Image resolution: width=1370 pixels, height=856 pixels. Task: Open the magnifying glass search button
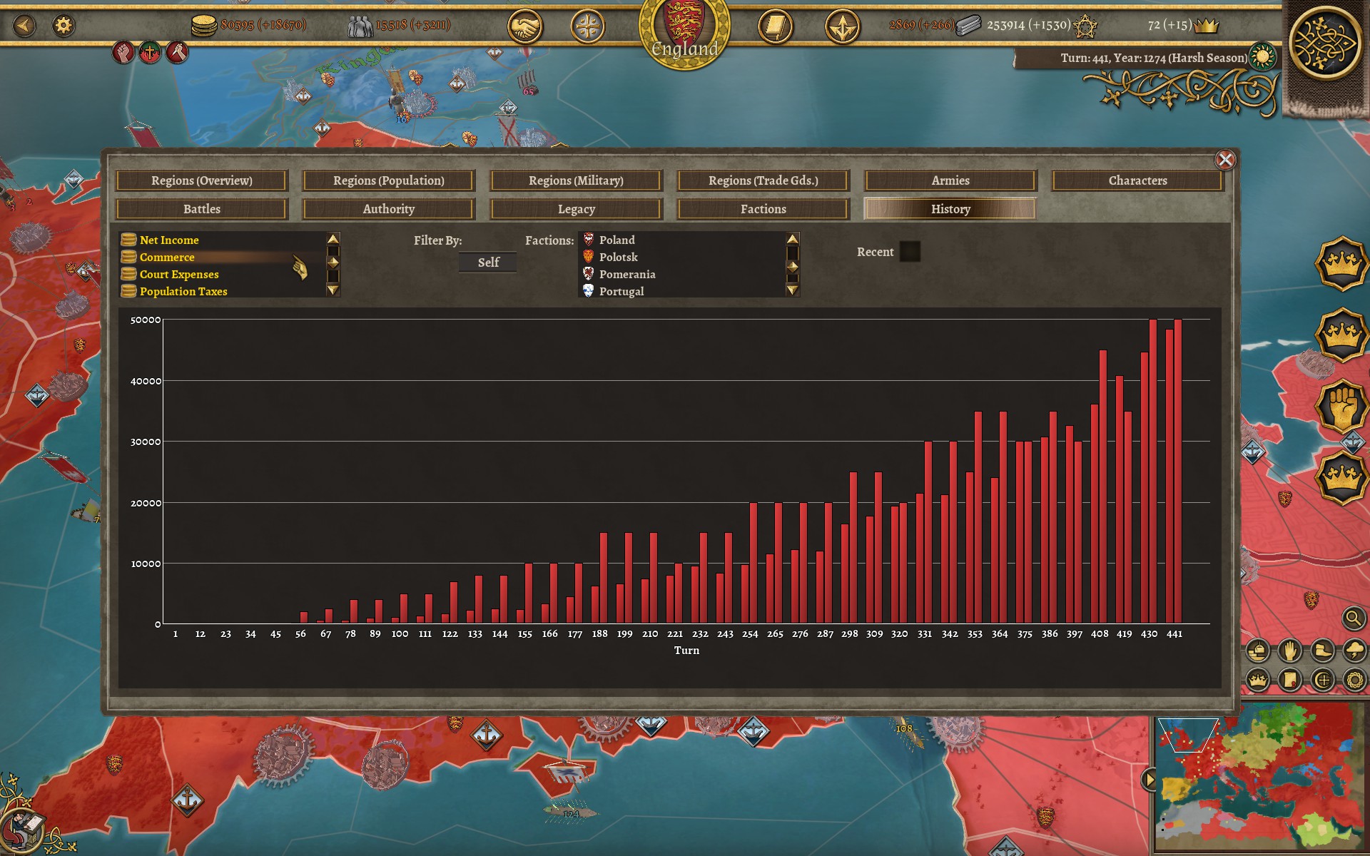click(x=1353, y=618)
